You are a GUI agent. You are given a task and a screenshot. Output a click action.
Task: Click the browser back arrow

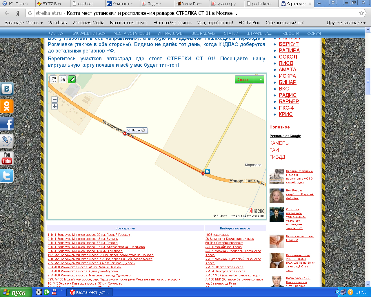(7, 13)
